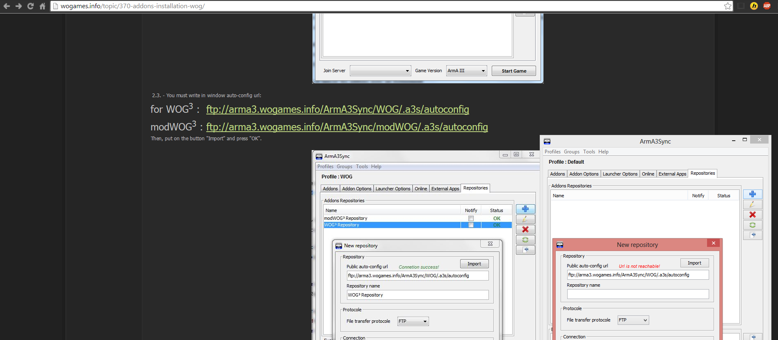778x340 pixels.
Task: Remove repository red X in WOG profile screenshot
Action: 525,229
